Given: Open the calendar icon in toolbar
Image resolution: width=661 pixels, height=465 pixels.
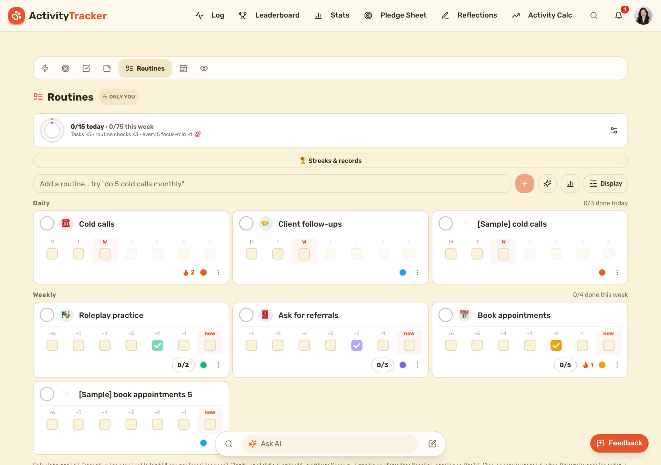Looking at the screenshot, I should coord(183,68).
